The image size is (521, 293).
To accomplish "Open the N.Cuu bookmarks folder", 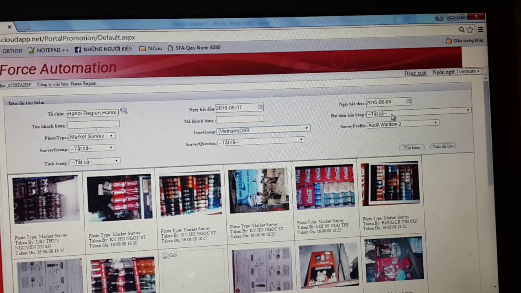I will point(151,48).
